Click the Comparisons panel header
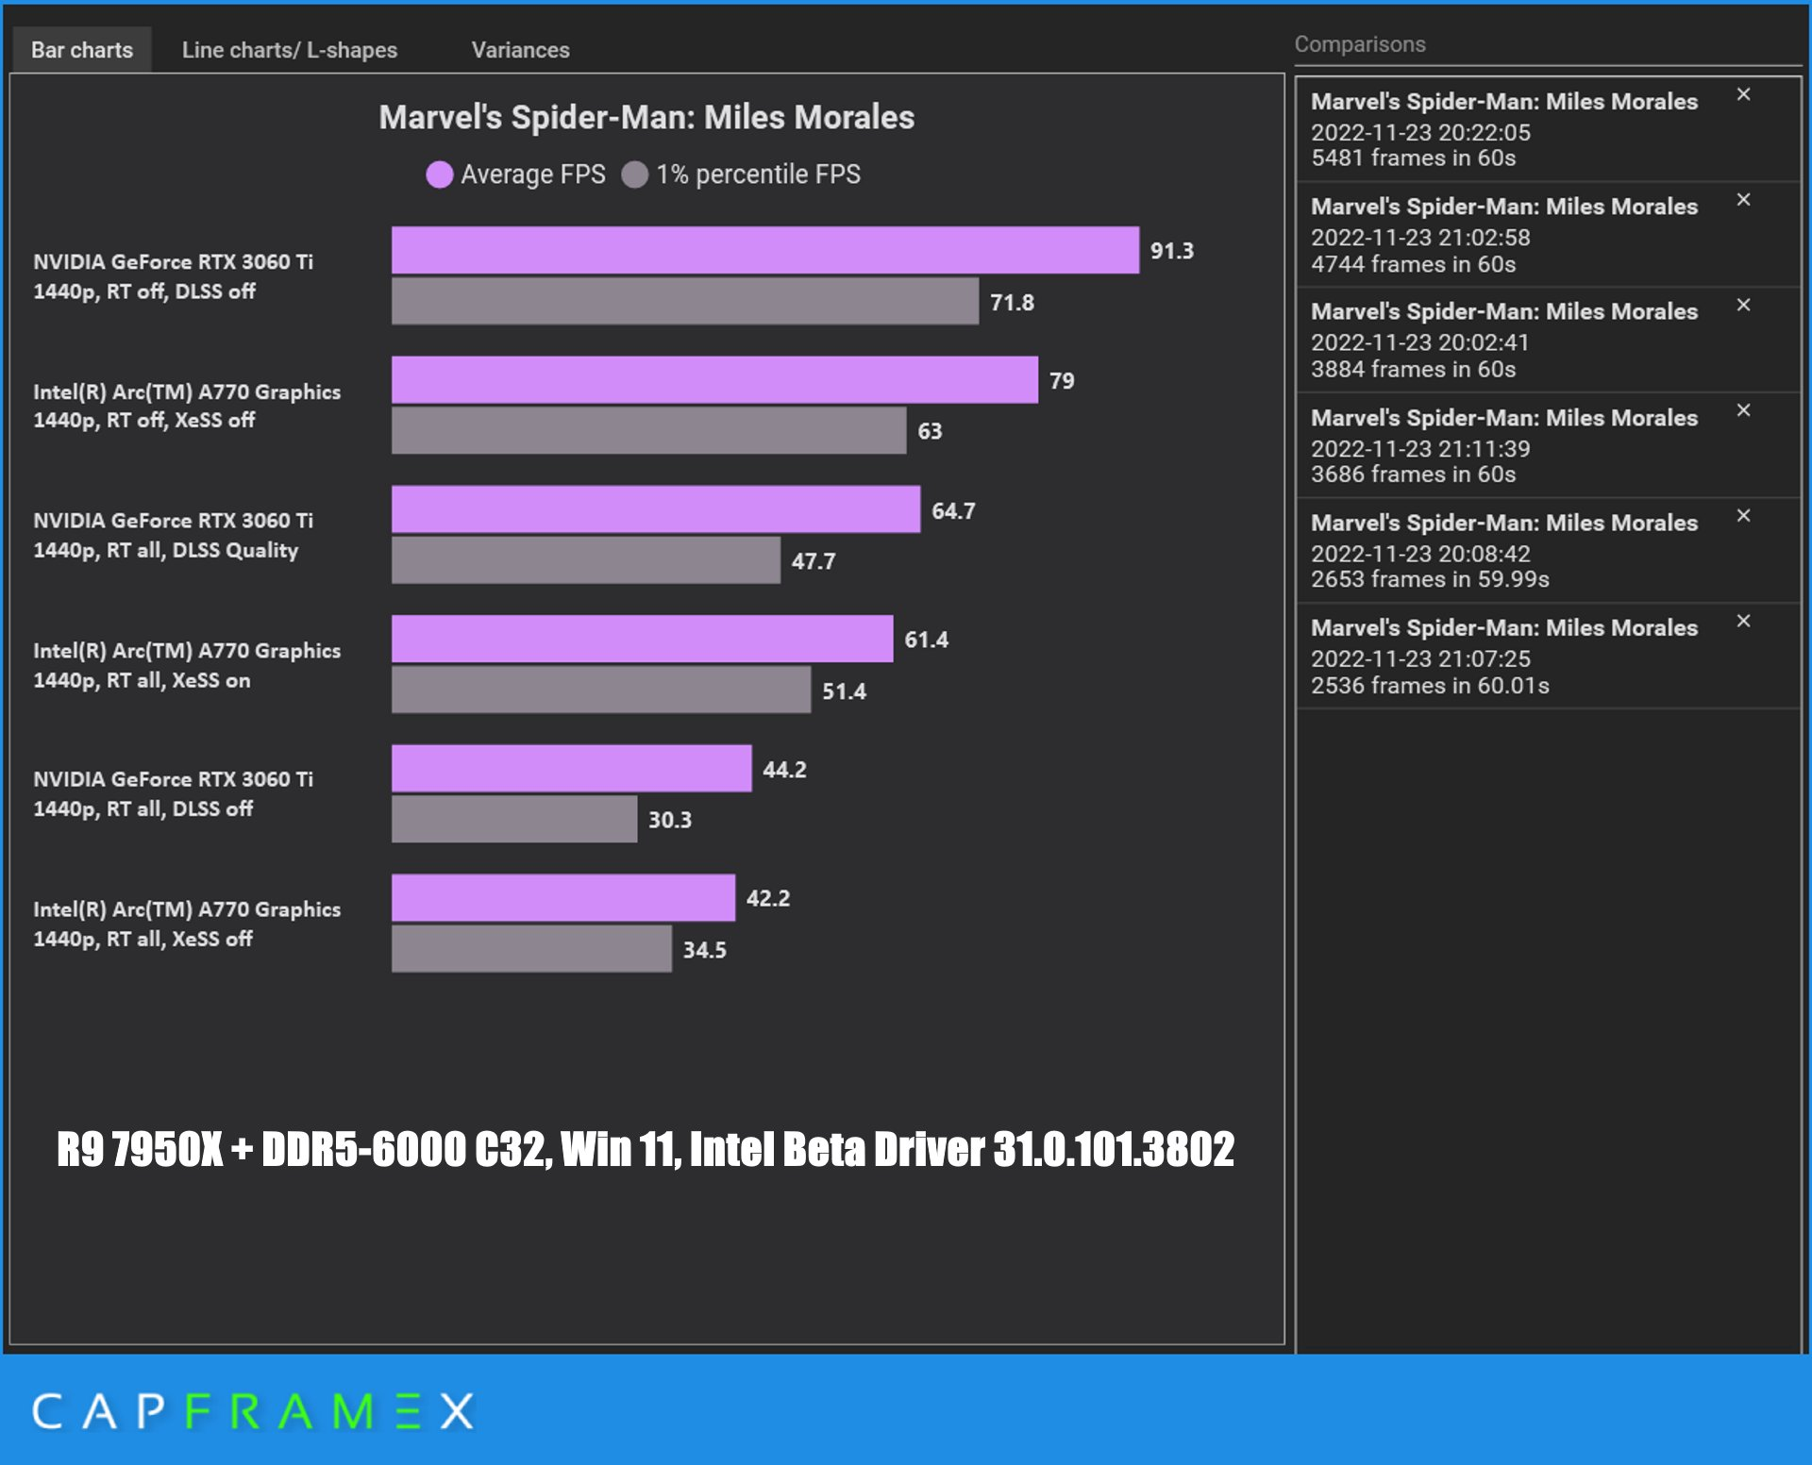The image size is (1812, 1465). coord(1359,44)
